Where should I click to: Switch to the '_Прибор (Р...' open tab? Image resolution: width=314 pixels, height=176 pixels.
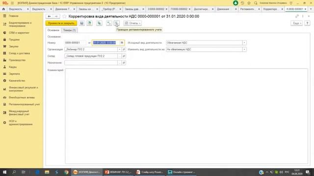[x=109, y=9]
